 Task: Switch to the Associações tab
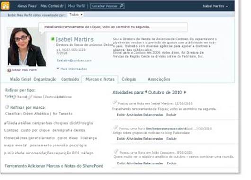pos(159,79)
